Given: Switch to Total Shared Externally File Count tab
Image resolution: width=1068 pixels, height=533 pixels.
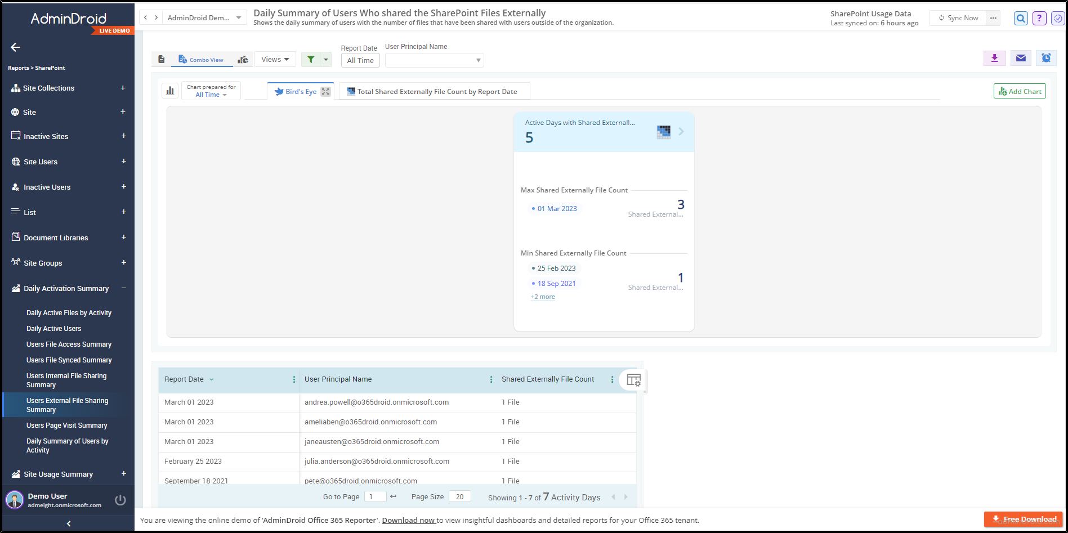Looking at the screenshot, I should pyautogui.click(x=434, y=91).
